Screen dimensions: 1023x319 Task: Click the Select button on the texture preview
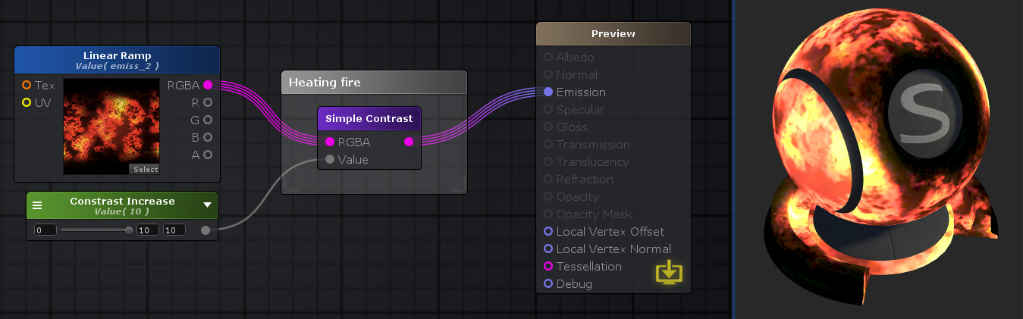[x=144, y=169]
